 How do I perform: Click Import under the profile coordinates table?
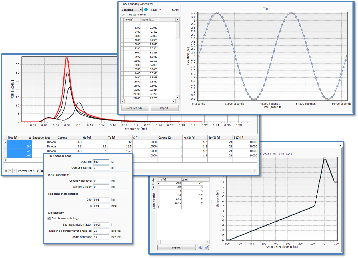pos(177,248)
